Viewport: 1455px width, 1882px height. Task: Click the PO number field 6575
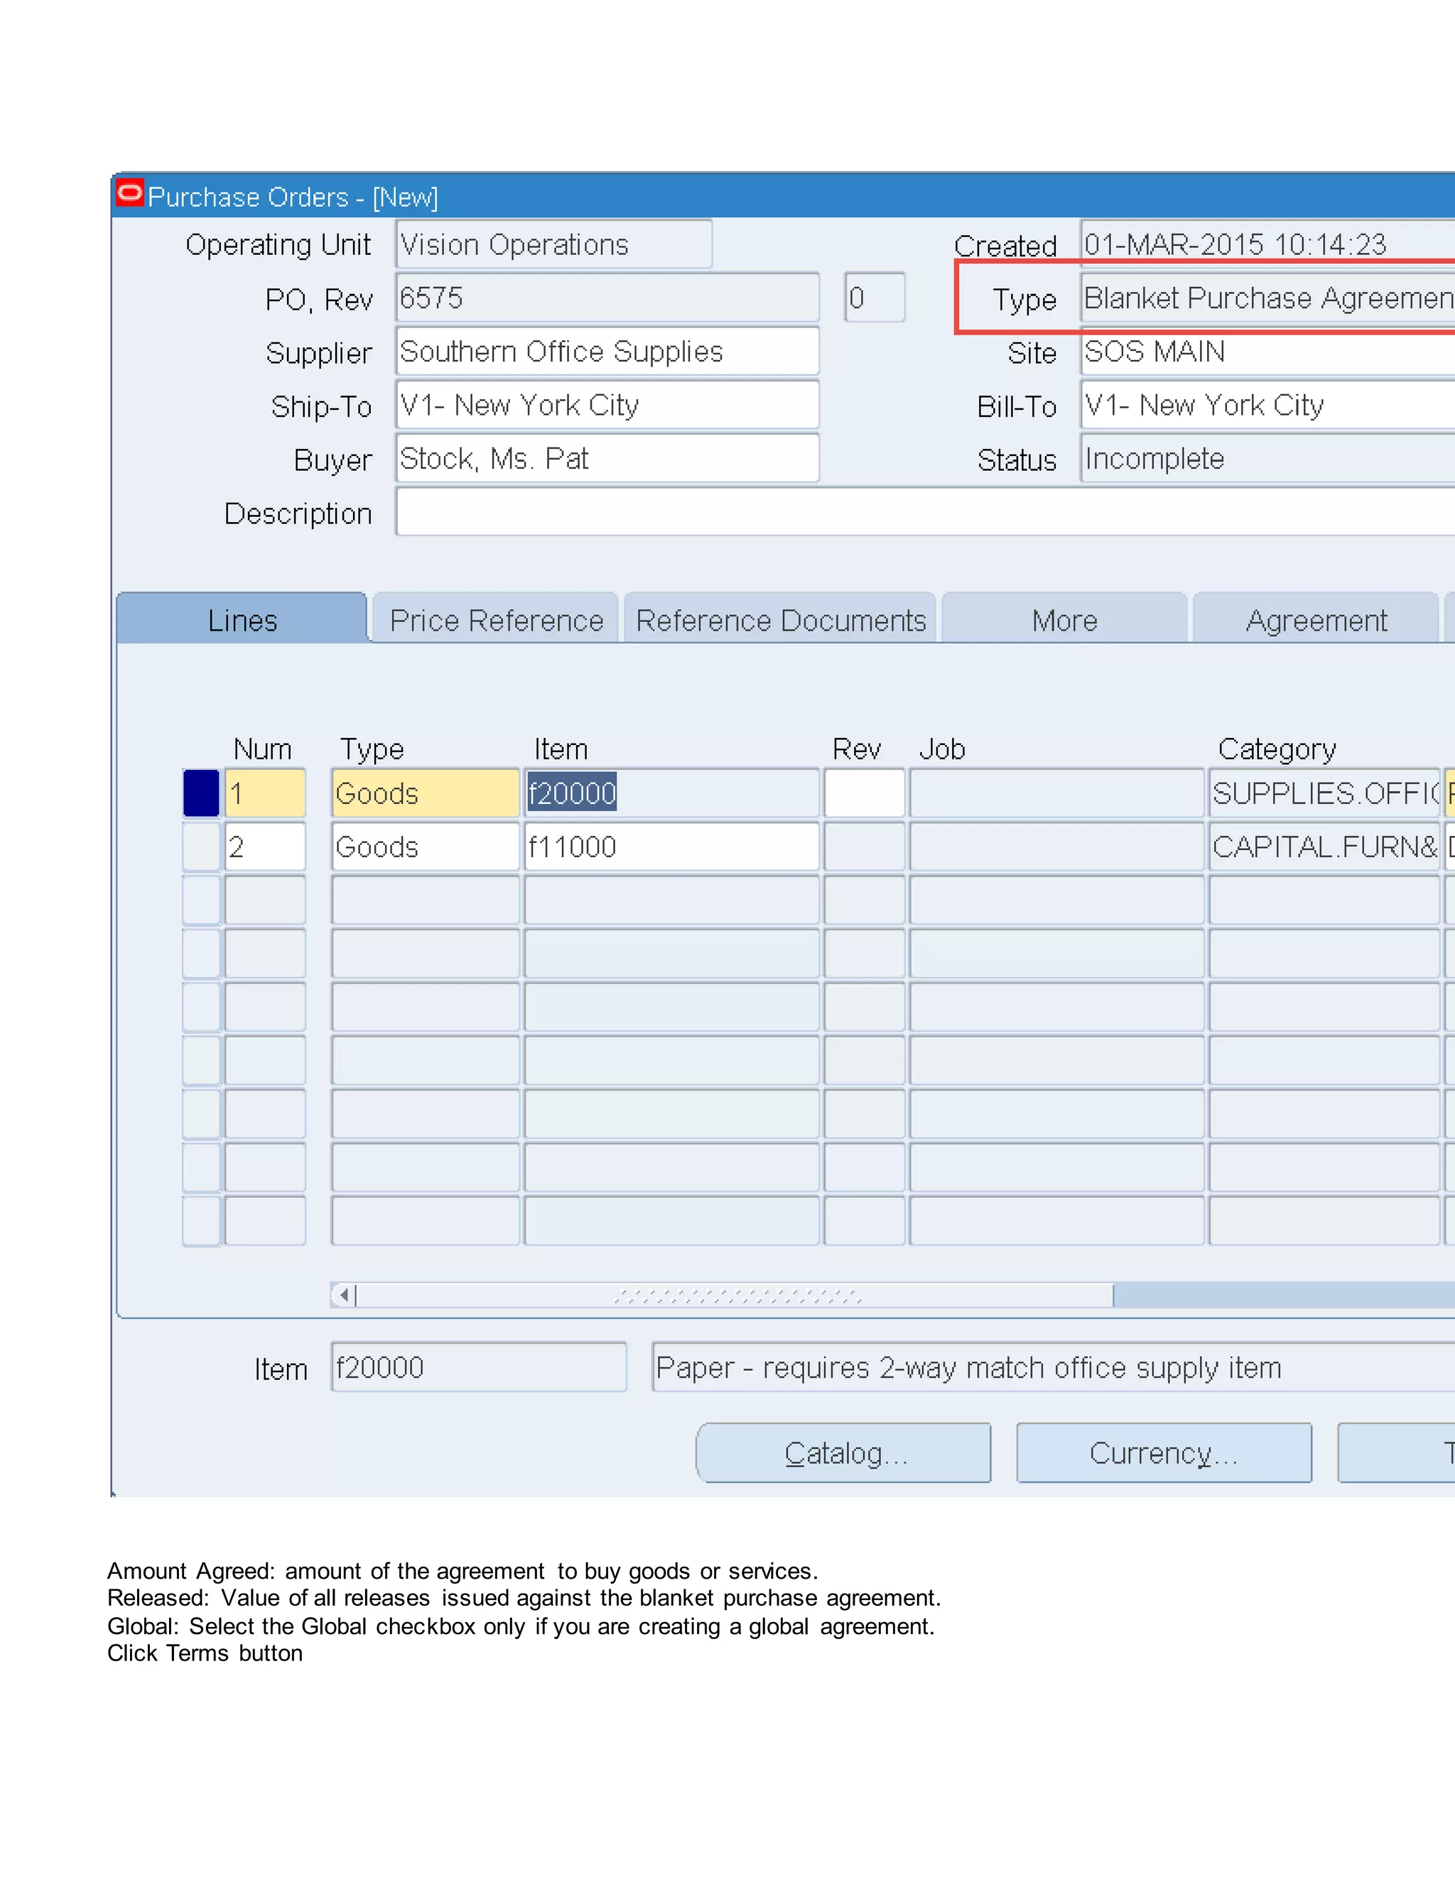pyautogui.click(x=607, y=298)
